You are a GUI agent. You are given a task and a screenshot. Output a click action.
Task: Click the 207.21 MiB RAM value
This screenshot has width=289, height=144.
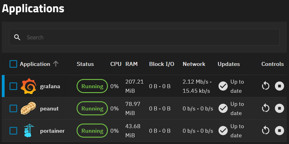(x=134, y=86)
